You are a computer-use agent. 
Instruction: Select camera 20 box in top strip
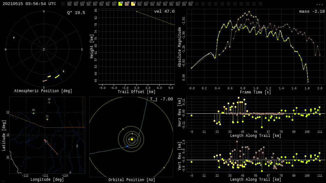190,4
